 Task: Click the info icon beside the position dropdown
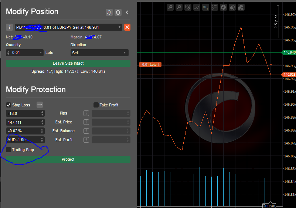[x=10, y=27]
